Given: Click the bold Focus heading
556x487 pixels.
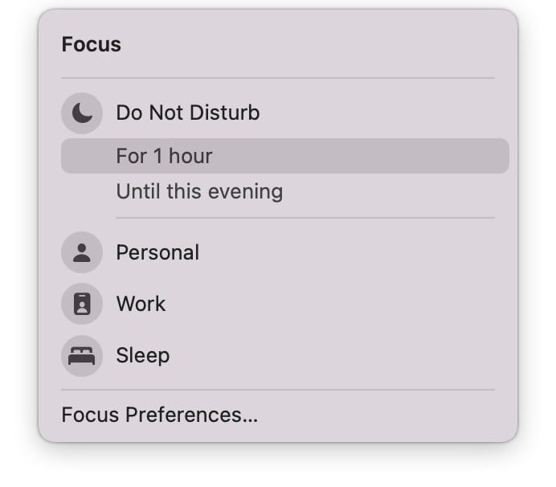Looking at the screenshot, I should (92, 44).
